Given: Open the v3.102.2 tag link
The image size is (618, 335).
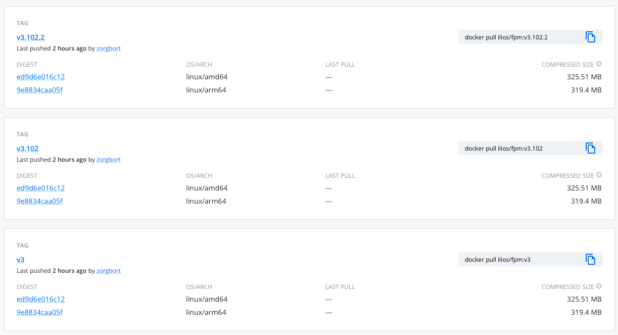Looking at the screenshot, I should (31, 37).
